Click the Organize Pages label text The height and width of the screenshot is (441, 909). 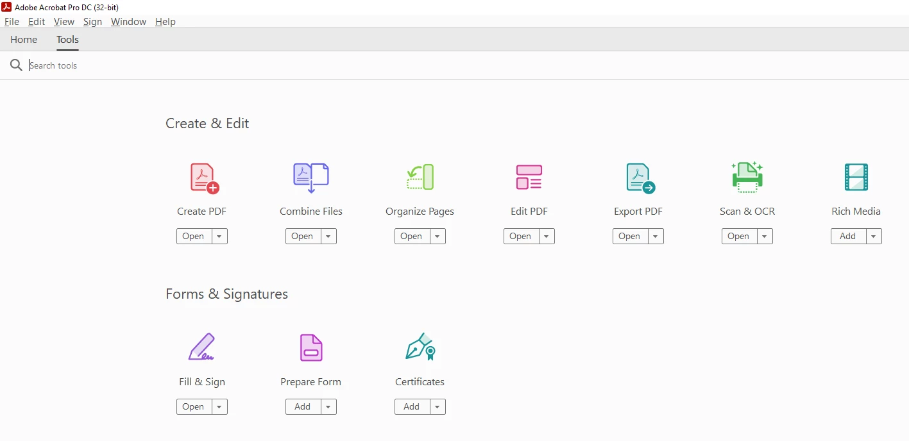[x=420, y=212]
